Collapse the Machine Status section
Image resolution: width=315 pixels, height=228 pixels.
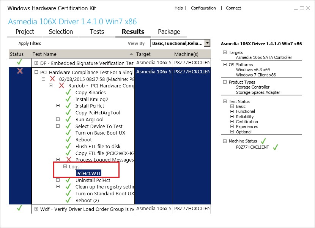coord(225,141)
